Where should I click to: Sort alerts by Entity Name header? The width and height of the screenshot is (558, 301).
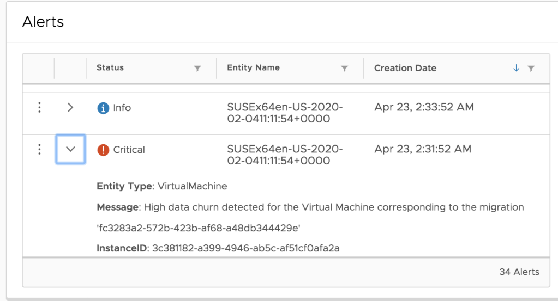[253, 68]
